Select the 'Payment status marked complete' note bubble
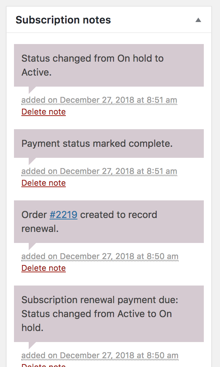 [x=109, y=143]
